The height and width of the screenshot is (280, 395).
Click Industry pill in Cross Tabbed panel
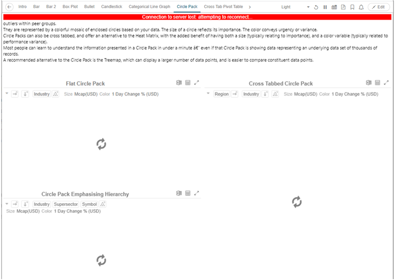[x=251, y=94]
